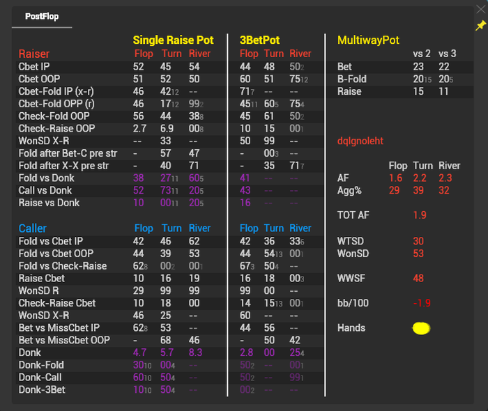Click the AF stat label
This screenshot has width=488, height=411.
pos(343,178)
